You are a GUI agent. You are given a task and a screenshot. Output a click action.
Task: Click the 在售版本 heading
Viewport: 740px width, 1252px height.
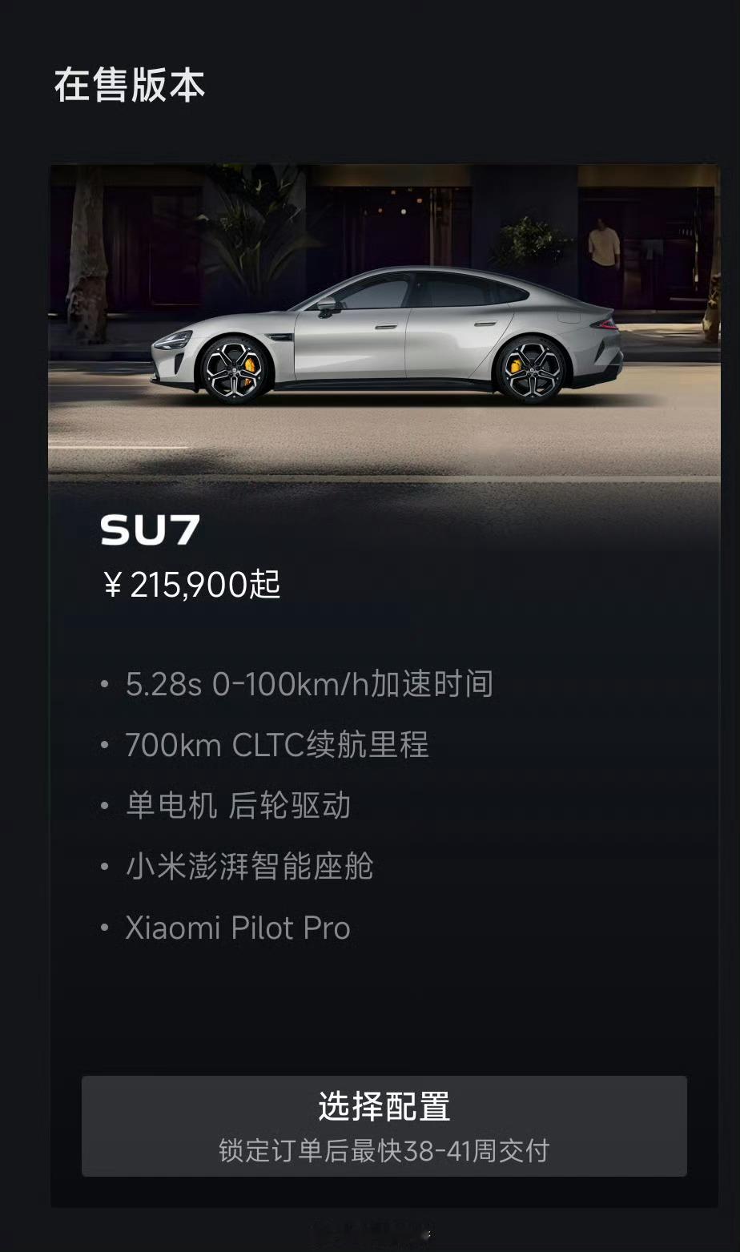(130, 85)
